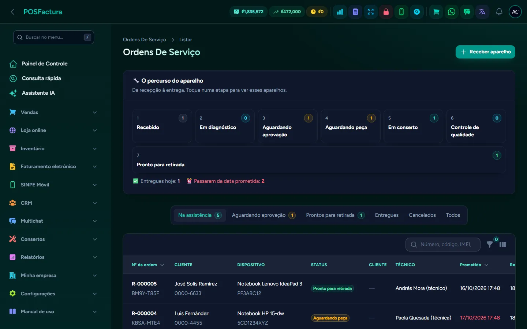The height and width of the screenshot is (329, 527).
Task: Open the language translation icon
Action: point(482,12)
